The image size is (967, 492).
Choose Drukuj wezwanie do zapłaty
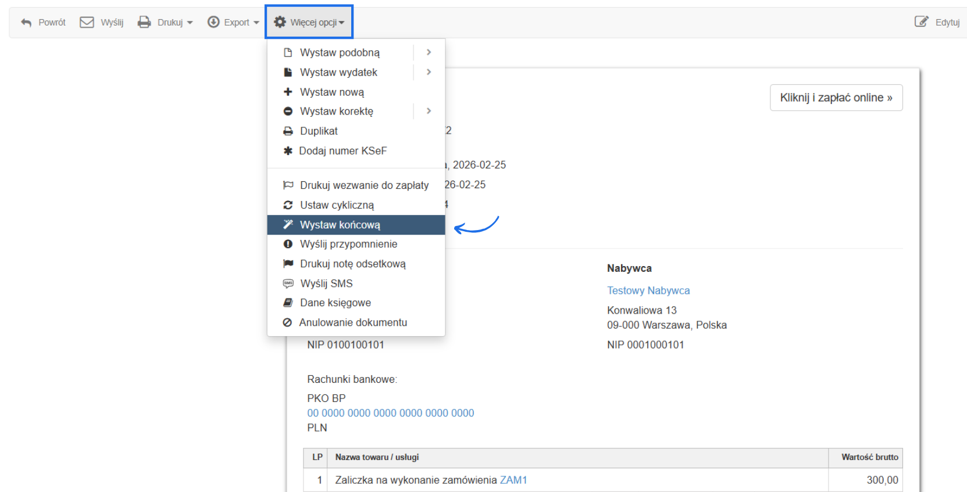pos(364,185)
